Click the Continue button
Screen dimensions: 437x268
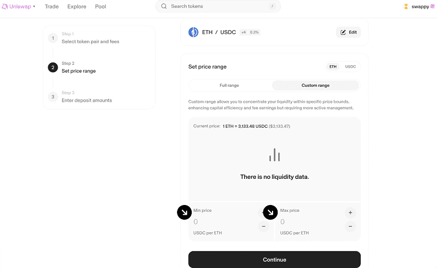coord(274,259)
